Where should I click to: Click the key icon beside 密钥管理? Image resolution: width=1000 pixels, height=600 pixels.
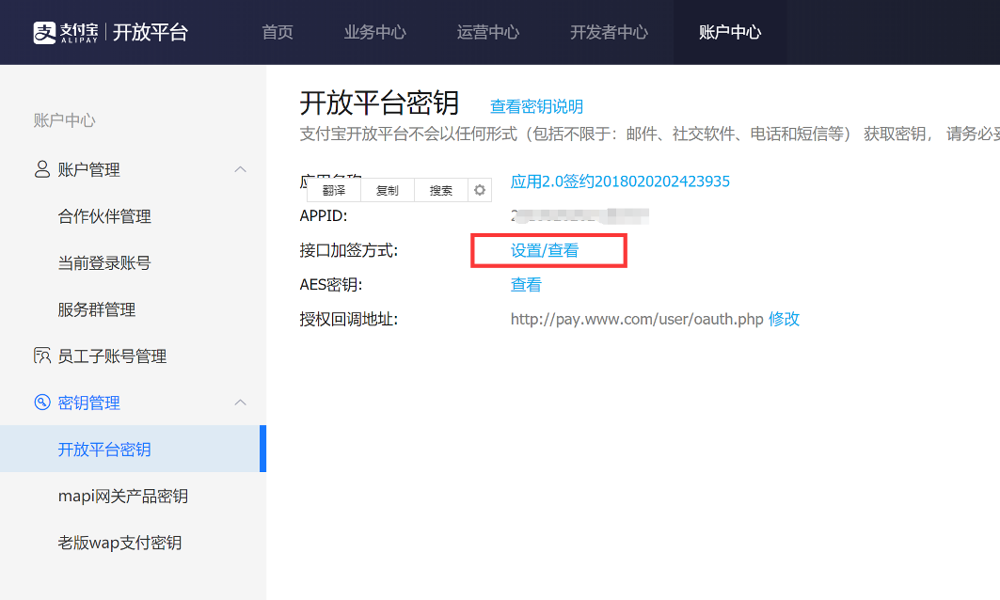tap(41, 402)
